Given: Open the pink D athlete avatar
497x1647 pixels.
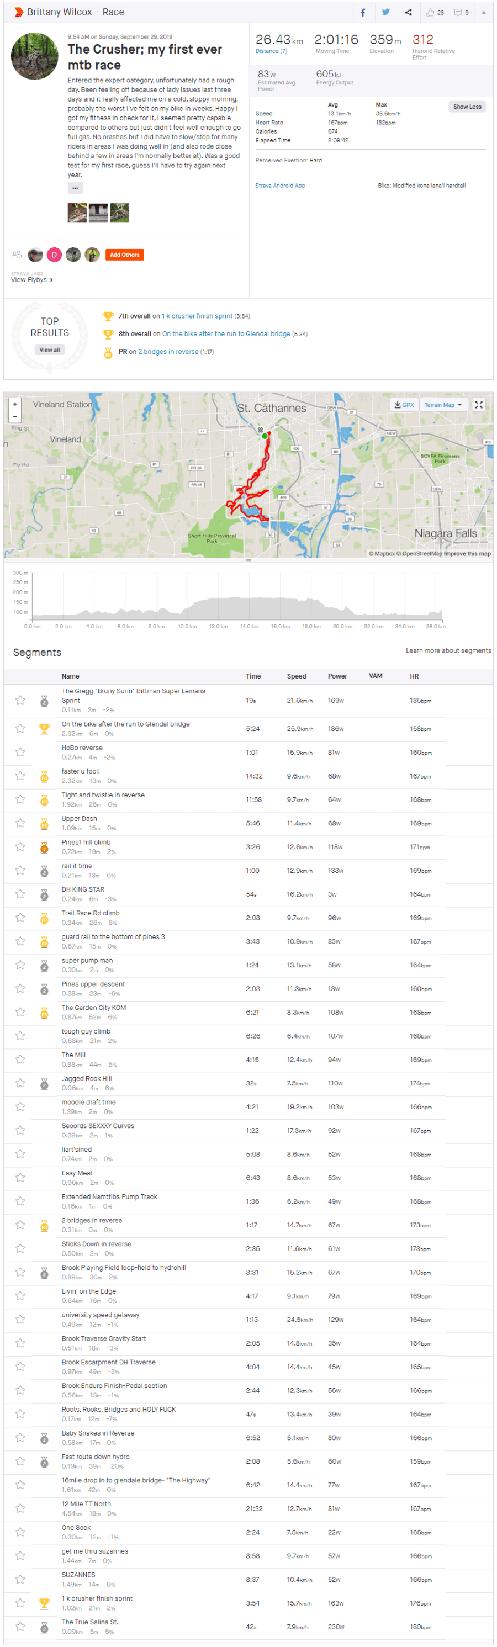Looking at the screenshot, I should coord(54,255).
